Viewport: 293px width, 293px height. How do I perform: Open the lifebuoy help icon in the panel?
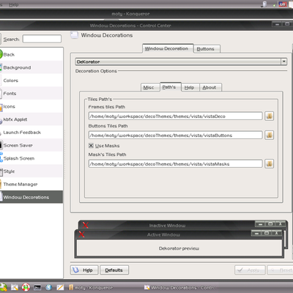(26, 287)
